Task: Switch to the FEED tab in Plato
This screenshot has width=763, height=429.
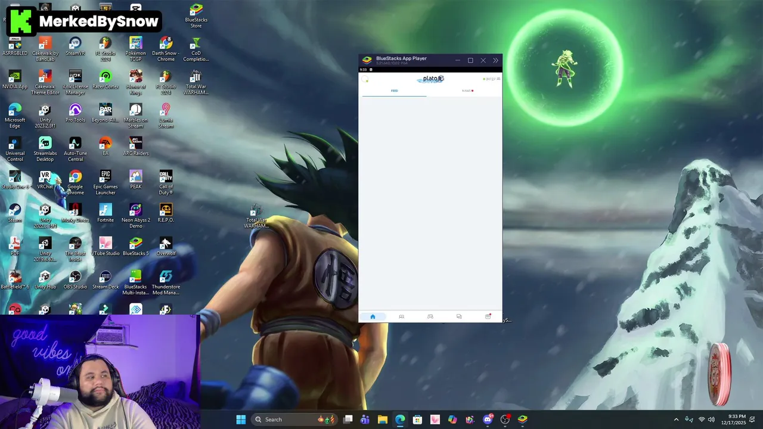Action: (394, 91)
